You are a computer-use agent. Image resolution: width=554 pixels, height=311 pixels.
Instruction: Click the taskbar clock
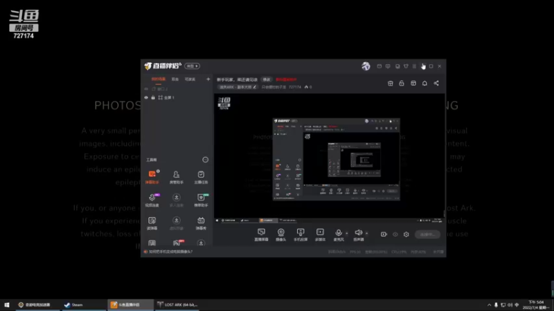(x=535, y=305)
